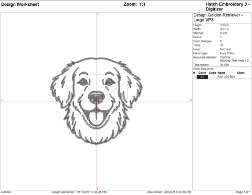Click the dog's nose in the design

pos(97,97)
